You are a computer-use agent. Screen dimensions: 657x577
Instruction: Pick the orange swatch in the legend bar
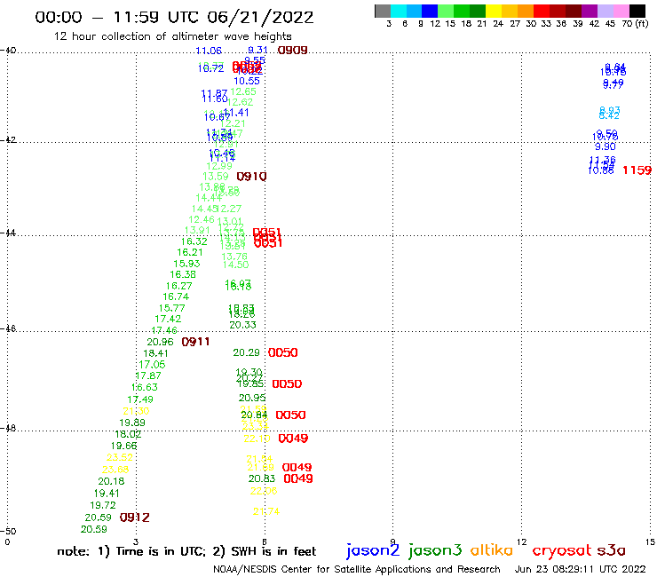(526, 11)
